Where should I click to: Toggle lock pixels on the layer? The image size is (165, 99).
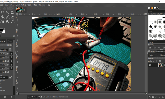pos(153,61)
